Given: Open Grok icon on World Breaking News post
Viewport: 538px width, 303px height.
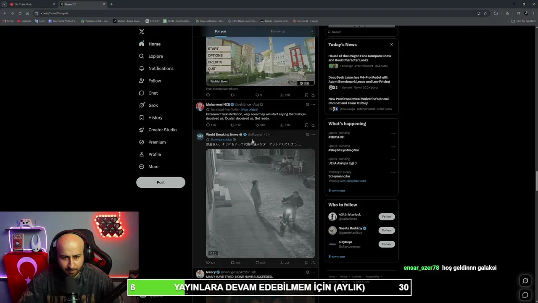Looking at the screenshot, I should (x=307, y=135).
